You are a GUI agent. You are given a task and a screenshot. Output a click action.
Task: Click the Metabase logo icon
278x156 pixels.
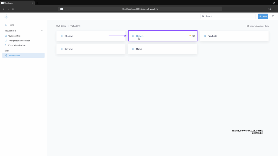pos(7,16)
